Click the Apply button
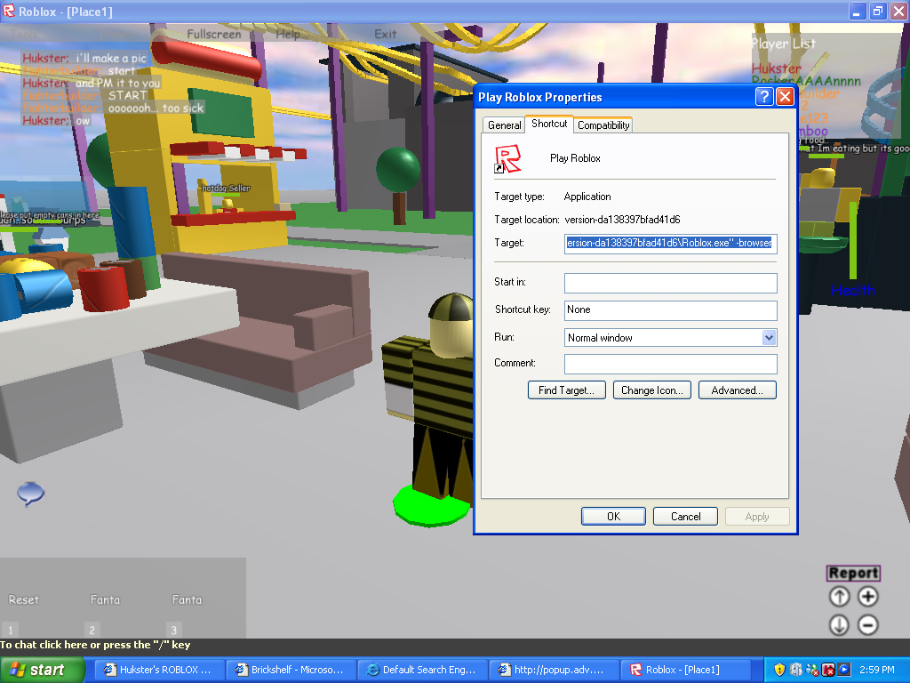 tap(757, 517)
